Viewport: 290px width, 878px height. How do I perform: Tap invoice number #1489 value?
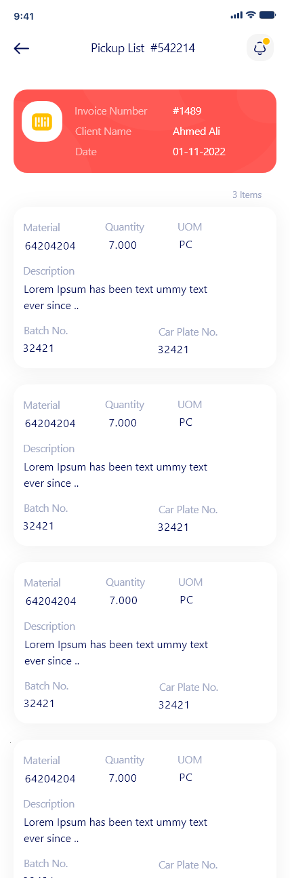click(x=187, y=111)
